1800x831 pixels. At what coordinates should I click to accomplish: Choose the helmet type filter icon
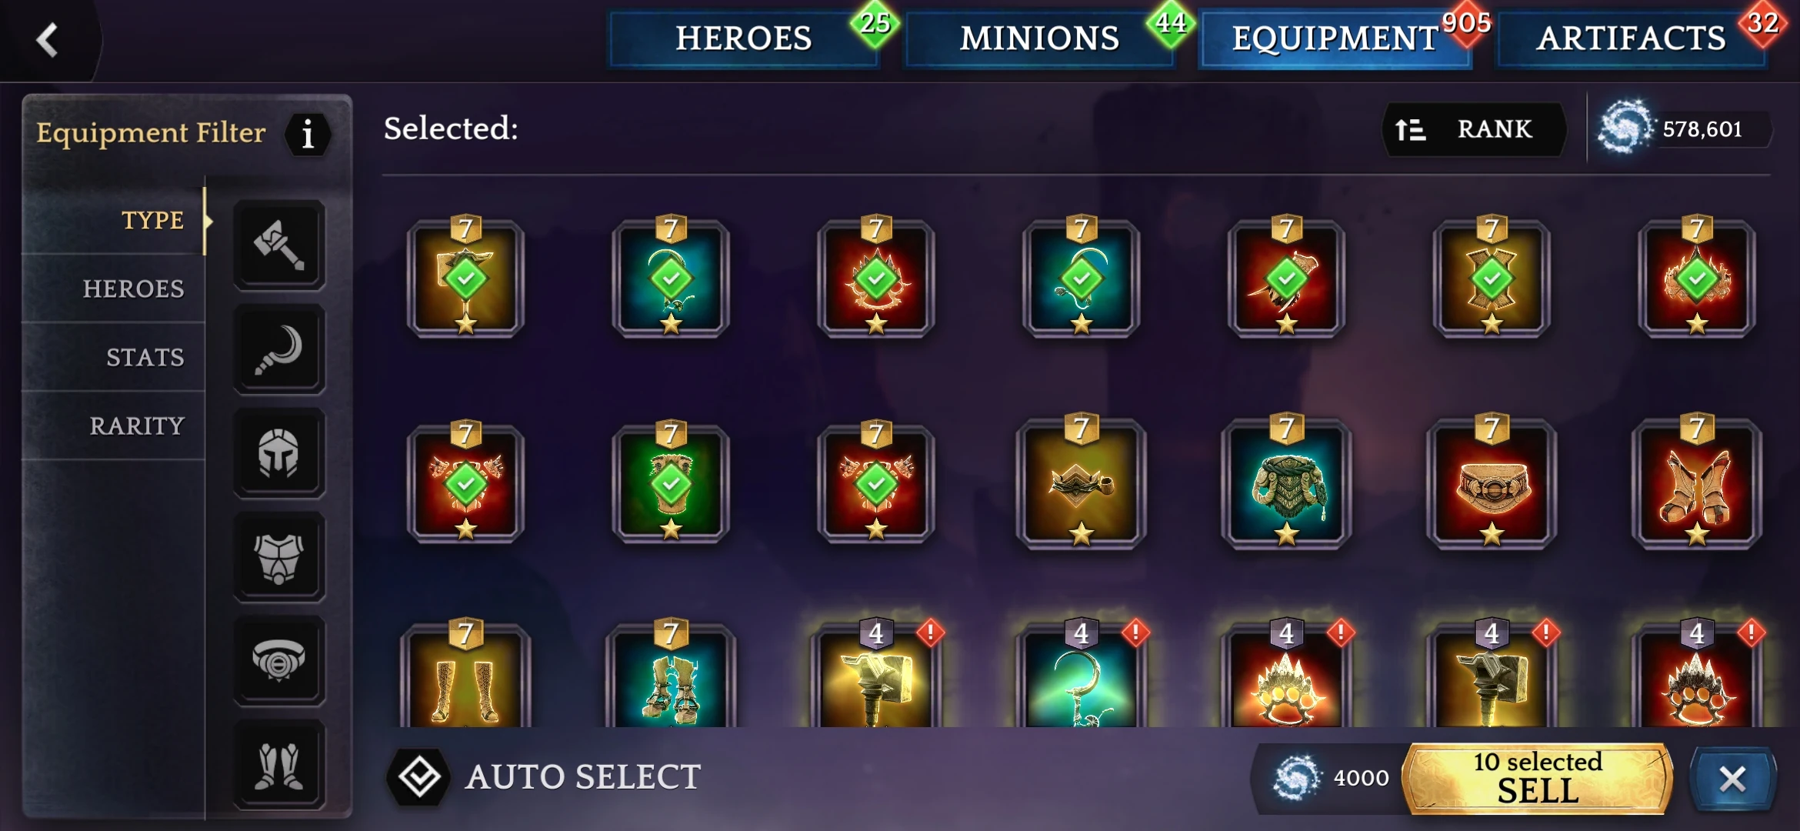coord(279,453)
